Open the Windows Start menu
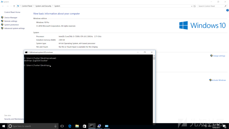Viewport: 229px width, 129px height. pyautogui.click(x=4, y=126)
